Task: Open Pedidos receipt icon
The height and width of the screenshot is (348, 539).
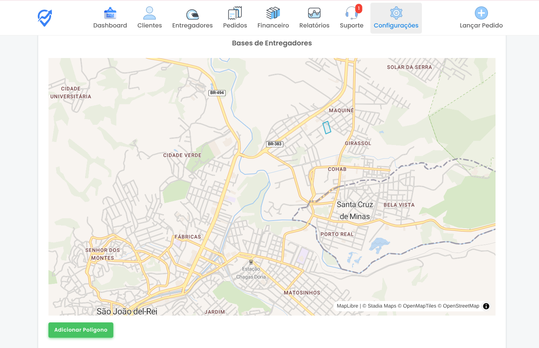Action: click(235, 13)
